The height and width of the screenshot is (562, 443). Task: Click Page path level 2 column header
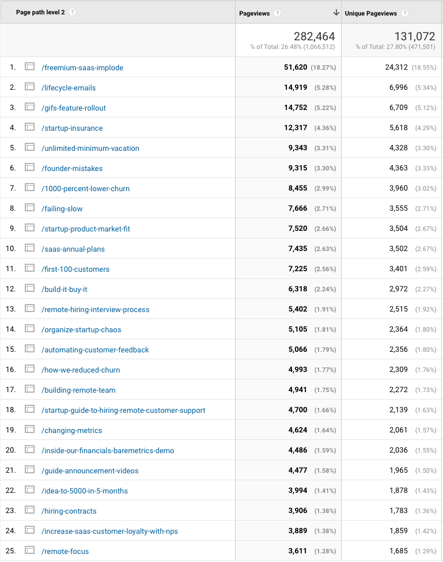pyautogui.click(x=40, y=12)
